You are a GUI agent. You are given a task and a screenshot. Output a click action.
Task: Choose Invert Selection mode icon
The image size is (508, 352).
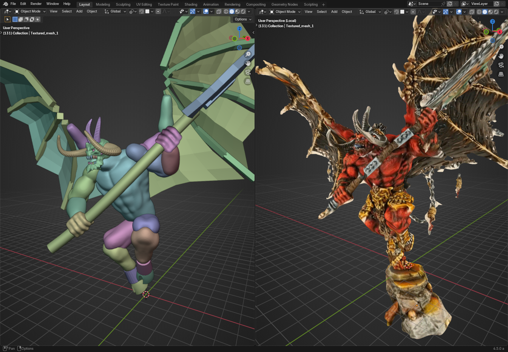[x=32, y=19]
